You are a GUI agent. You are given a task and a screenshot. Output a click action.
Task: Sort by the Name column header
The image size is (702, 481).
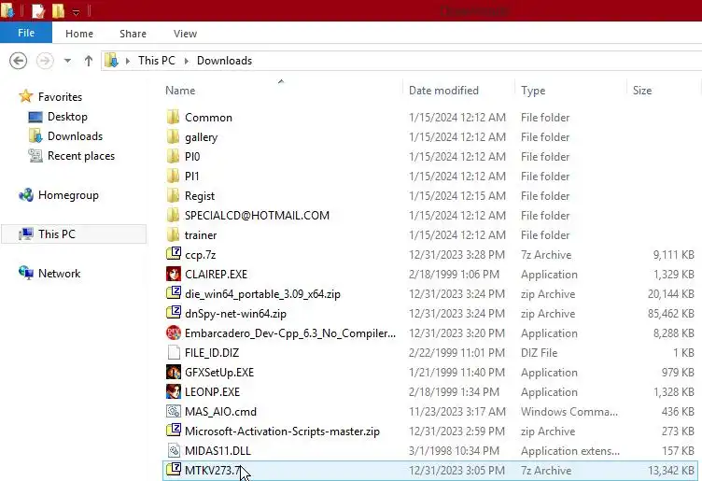coord(180,91)
